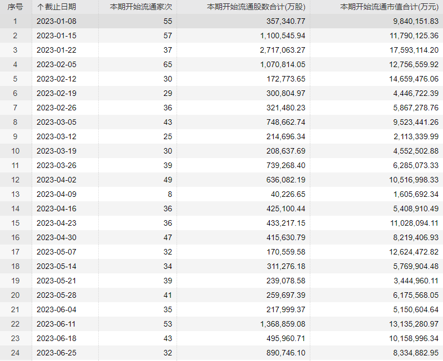Viewport: 443px width, 361px height.
Task: Click the 本期开始流通市值合计(万元) header
Action: tap(389, 7)
